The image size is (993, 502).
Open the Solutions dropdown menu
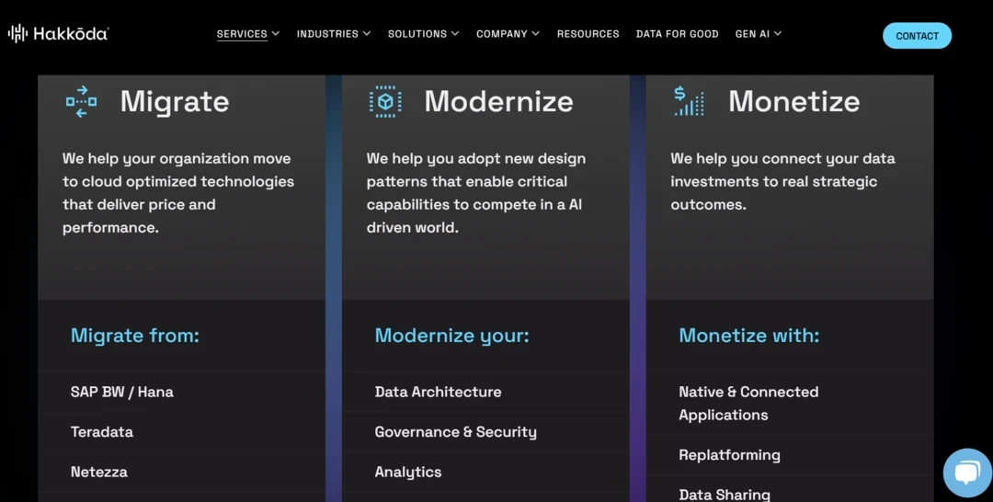click(423, 34)
